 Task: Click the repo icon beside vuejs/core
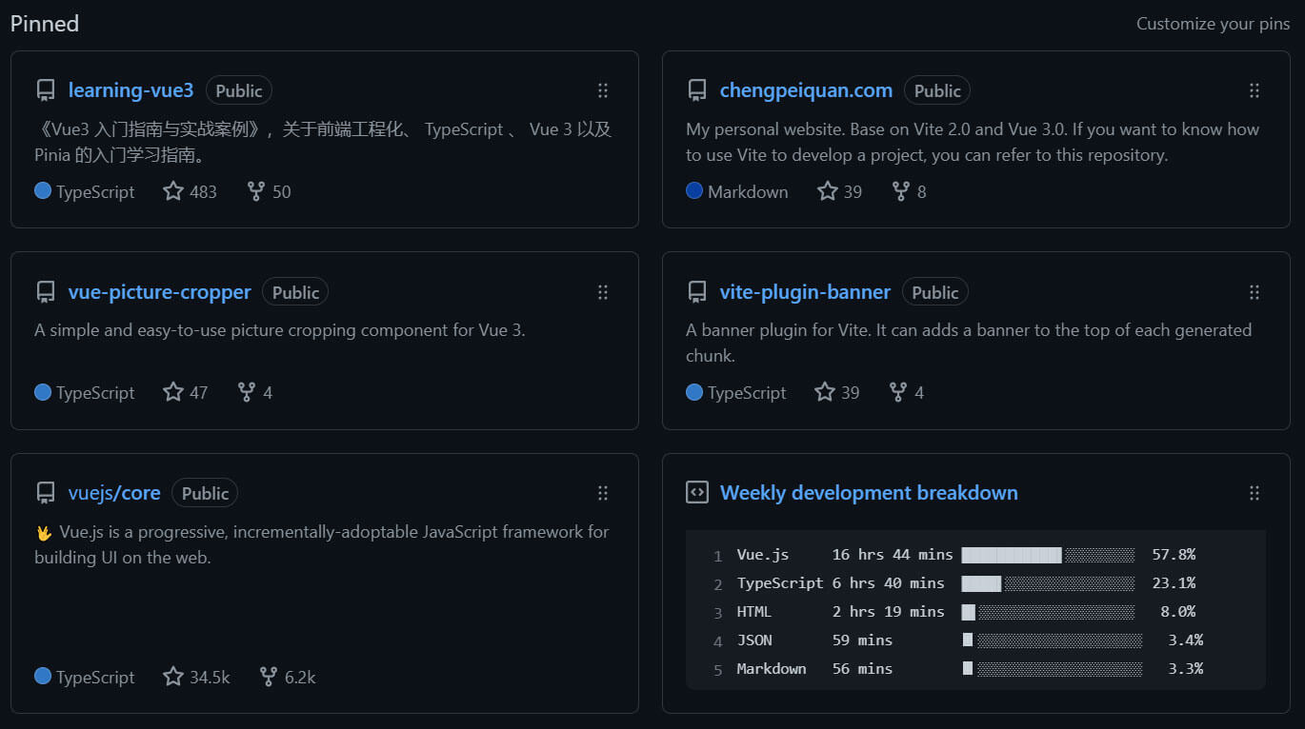(45, 493)
